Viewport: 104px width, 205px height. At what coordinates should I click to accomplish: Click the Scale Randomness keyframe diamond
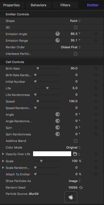(96, 168)
